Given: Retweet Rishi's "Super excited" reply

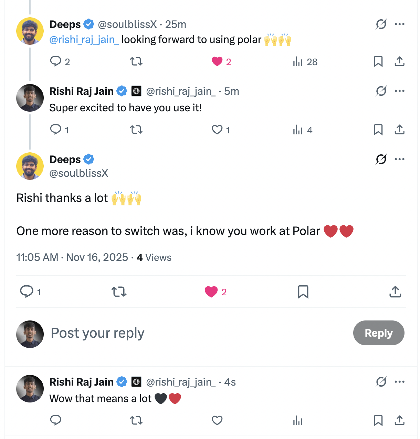Looking at the screenshot, I should coord(136,130).
